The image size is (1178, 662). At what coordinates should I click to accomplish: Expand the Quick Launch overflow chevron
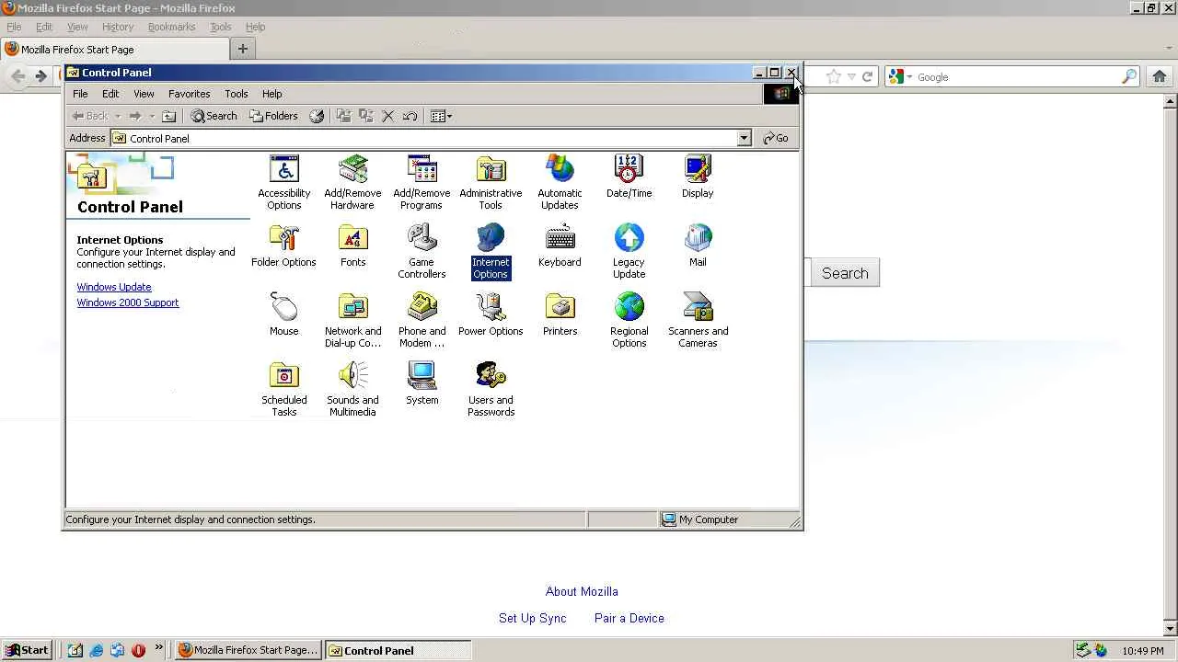159,647
